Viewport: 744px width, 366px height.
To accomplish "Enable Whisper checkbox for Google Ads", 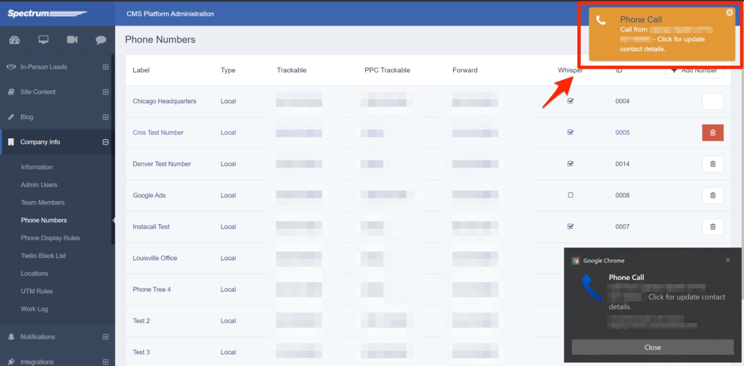I will [x=571, y=195].
